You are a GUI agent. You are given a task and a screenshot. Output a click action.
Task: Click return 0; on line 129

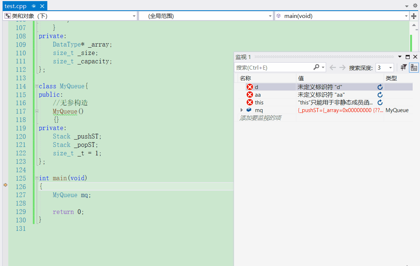tap(68, 212)
